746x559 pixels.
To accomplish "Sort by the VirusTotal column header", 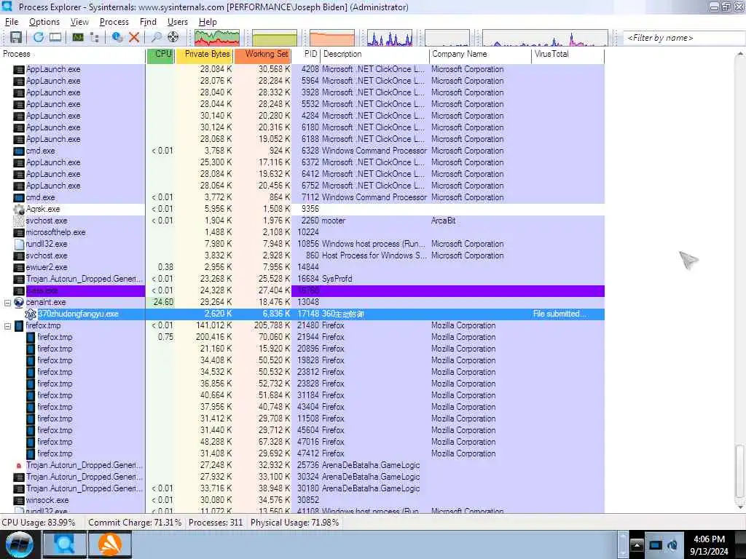I will 568,55.
